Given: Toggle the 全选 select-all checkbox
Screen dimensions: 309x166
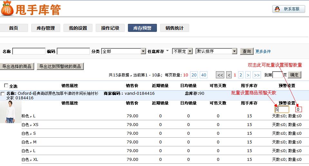Looking at the screenshot, I should [x=6, y=85].
